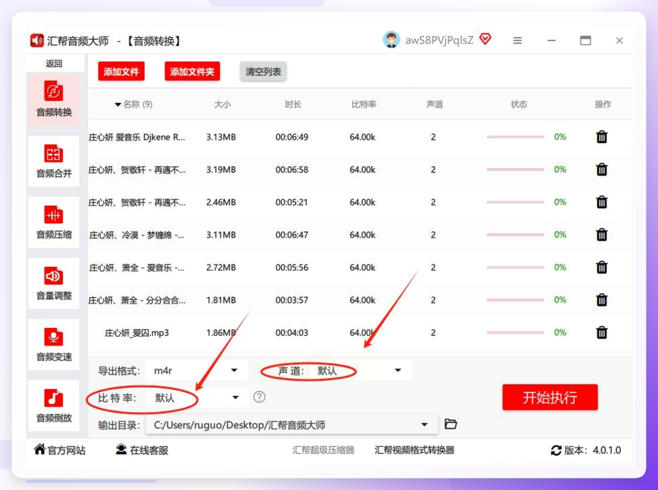This screenshot has width=658, height=490.
Task: Open the 官方网站 link
Action: 60,450
